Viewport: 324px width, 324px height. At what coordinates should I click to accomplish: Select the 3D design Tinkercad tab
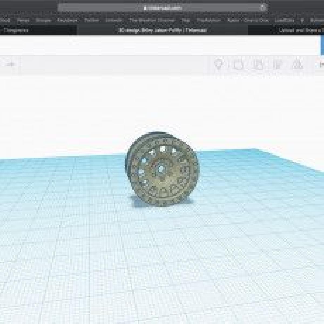point(163,31)
